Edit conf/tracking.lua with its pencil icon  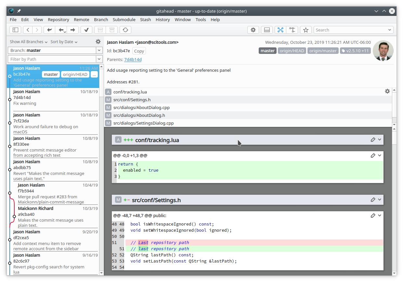click(373, 140)
